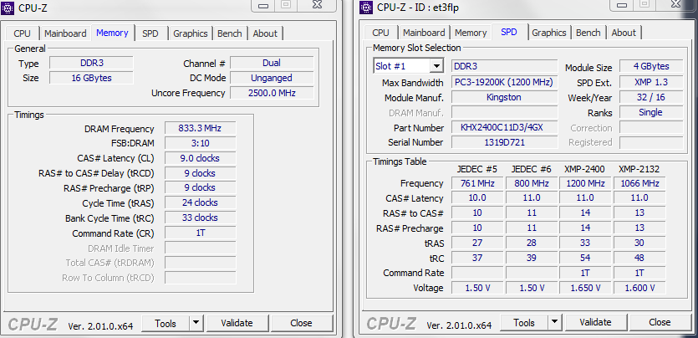The width and height of the screenshot is (698, 338).
Task: Click the CAS# Latency value 9.0 clocks
Action: (x=200, y=158)
